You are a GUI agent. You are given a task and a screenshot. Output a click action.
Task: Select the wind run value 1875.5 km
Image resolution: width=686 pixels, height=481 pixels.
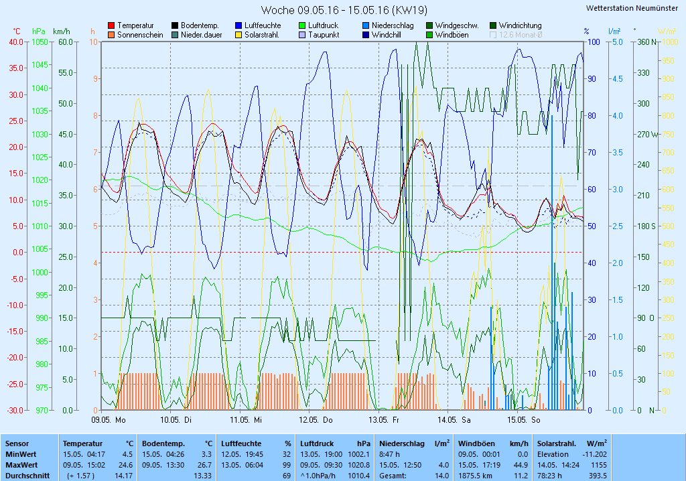tap(476, 476)
